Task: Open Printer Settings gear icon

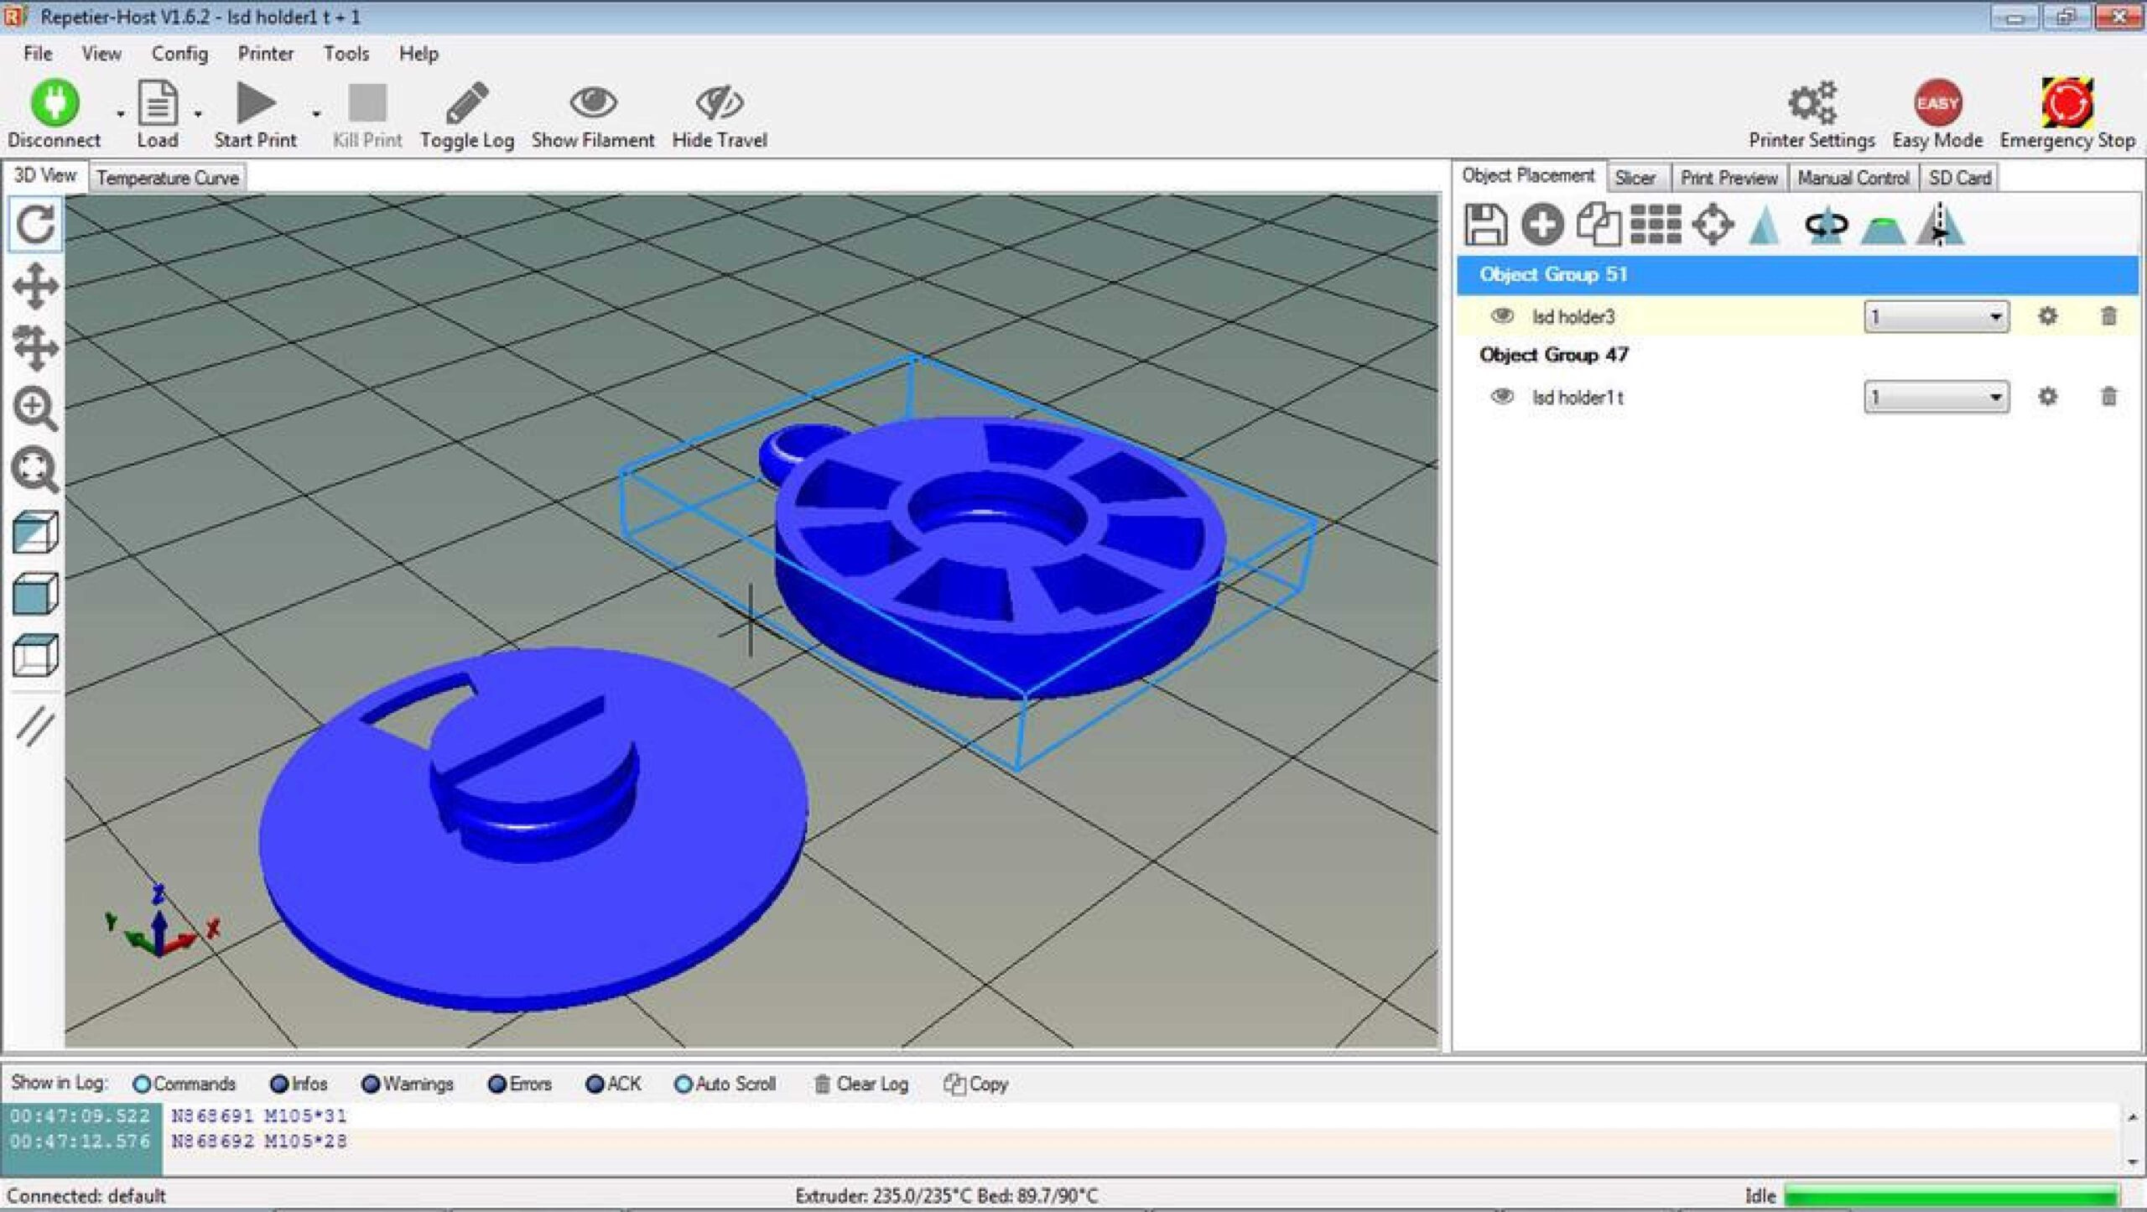Action: [x=1812, y=103]
